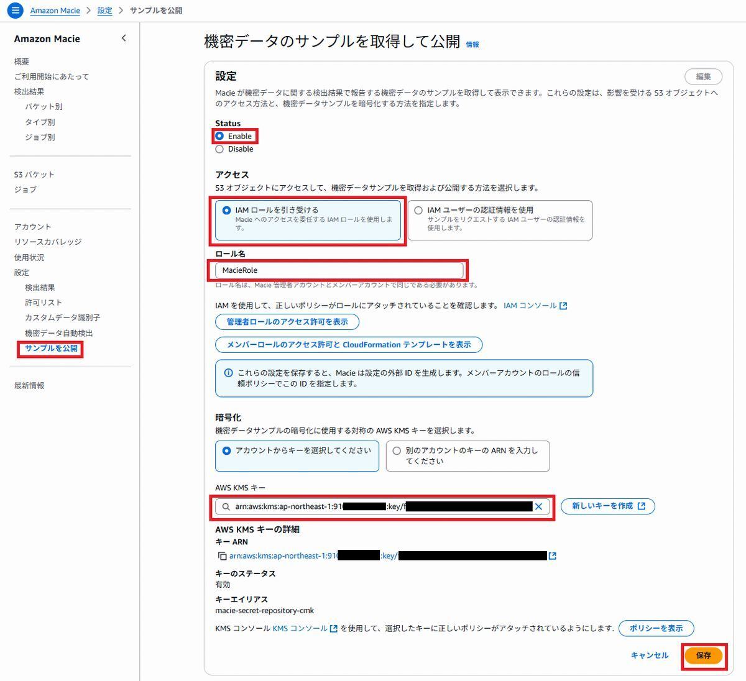Select the Disable status radio button
746x681 pixels.
click(219, 149)
